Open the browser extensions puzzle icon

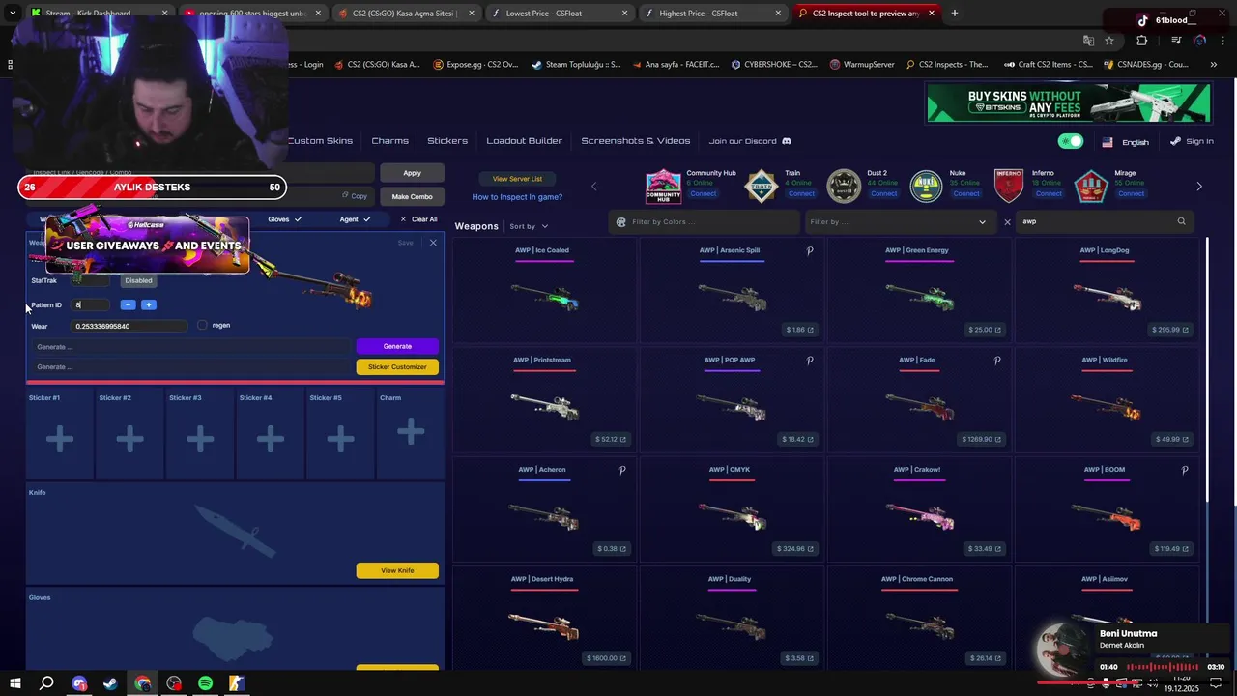1142,41
